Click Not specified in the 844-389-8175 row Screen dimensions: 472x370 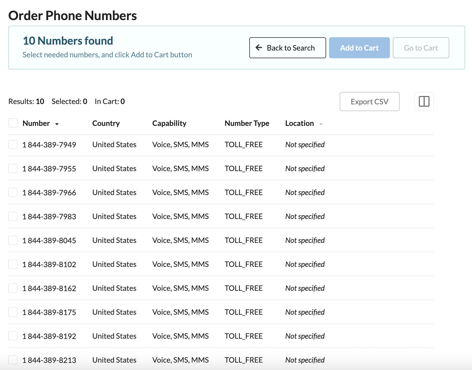tap(305, 312)
